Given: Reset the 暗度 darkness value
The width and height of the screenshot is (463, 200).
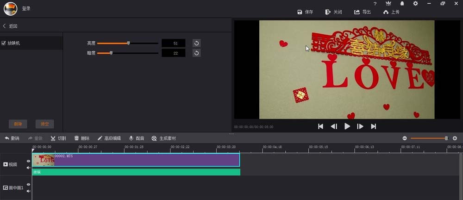Looking at the screenshot, I should tap(196, 53).
